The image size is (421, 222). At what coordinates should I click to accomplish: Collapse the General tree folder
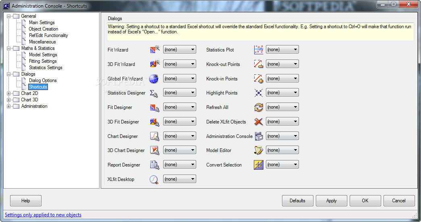pyautogui.click(x=8, y=16)
